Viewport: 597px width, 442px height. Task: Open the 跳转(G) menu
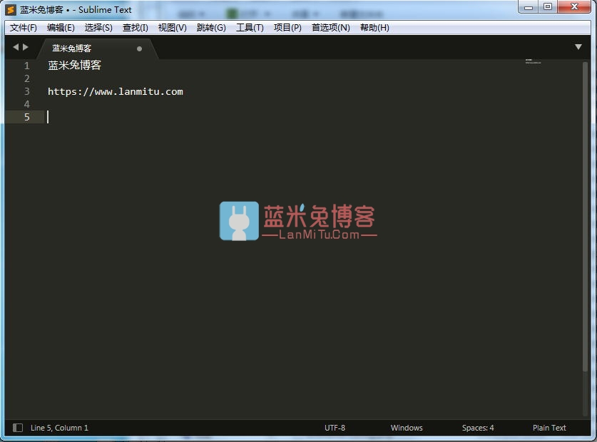point(211,27)
